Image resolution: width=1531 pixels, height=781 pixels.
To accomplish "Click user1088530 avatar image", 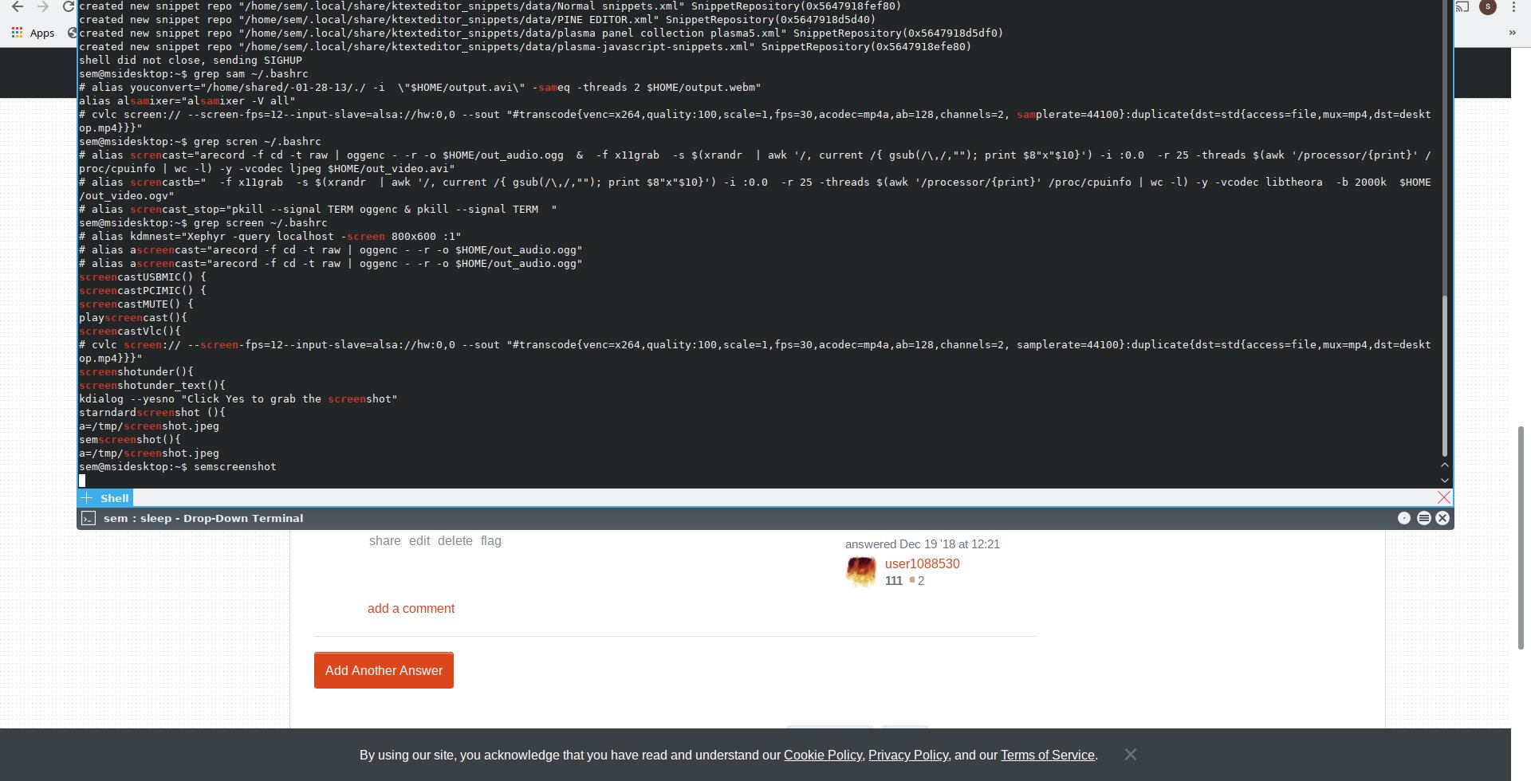I will click(861, 571).
